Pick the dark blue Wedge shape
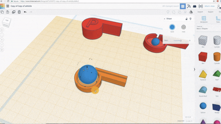The width and height of the screenshot is (221, 124). 217,107
